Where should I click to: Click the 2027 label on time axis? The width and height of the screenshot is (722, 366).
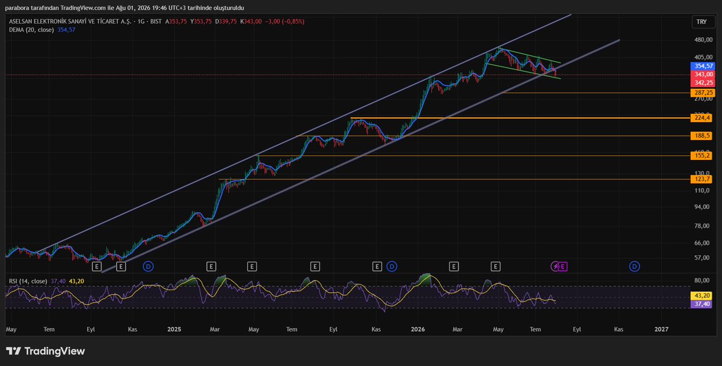coord(661,329)
